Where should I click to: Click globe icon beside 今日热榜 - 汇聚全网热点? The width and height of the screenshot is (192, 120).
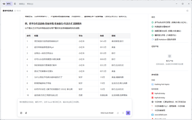pos(152,102)
